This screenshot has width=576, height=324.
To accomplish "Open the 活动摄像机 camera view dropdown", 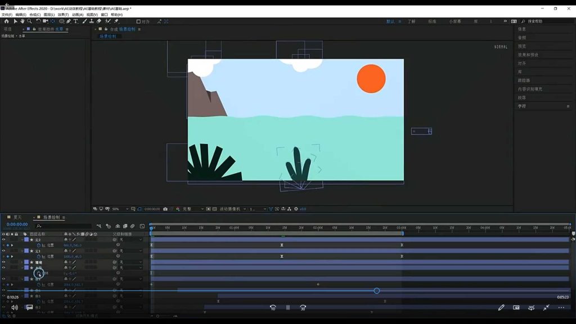I will 232,209.
